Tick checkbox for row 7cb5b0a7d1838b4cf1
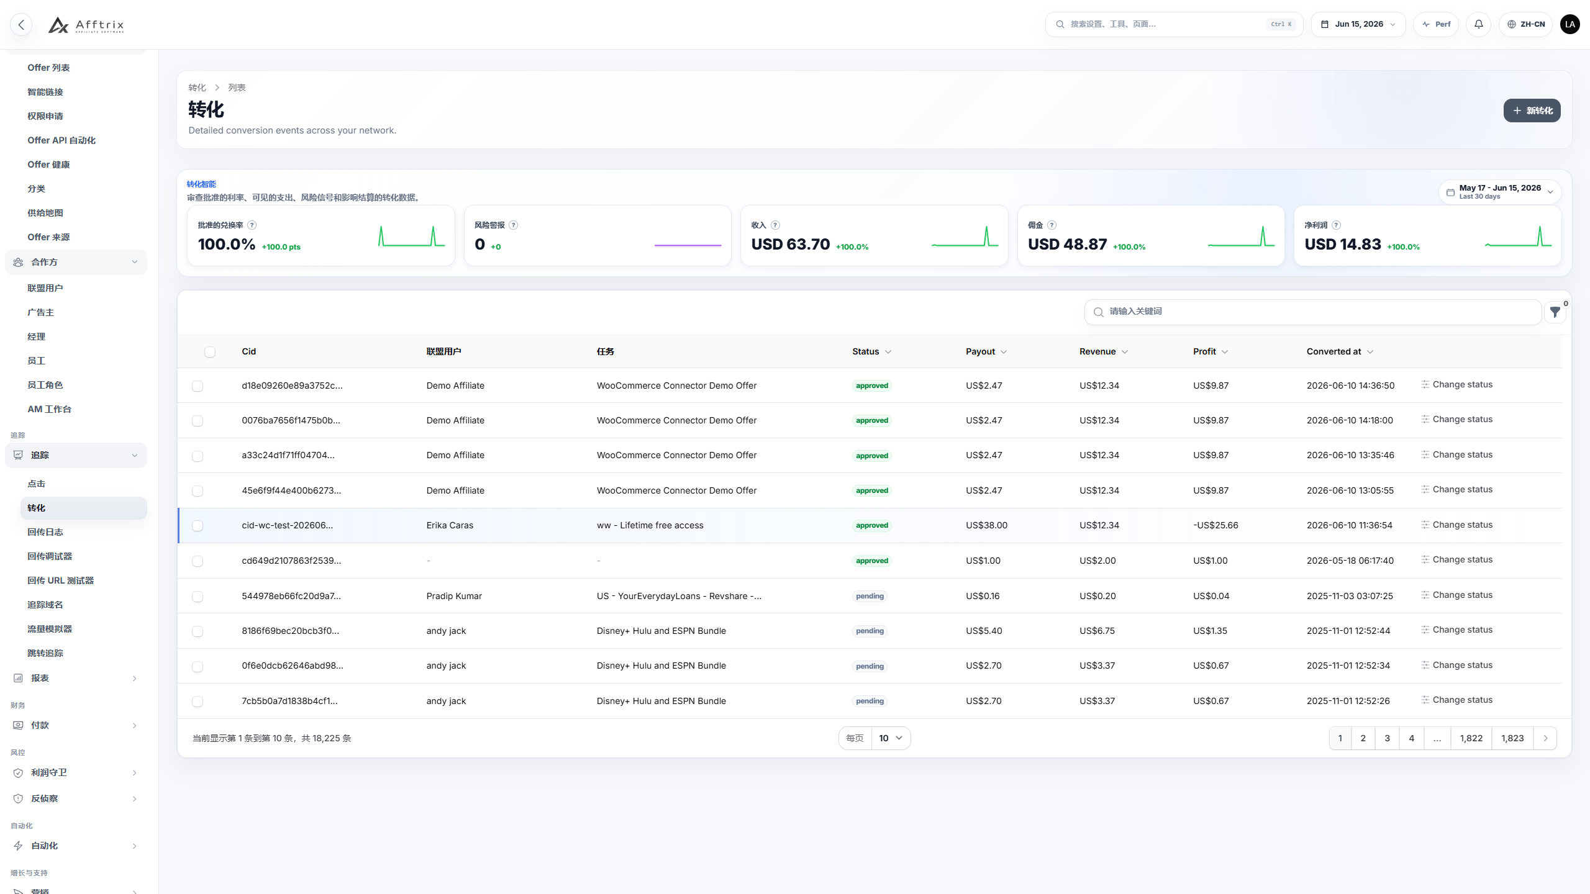 pos(198,702)
